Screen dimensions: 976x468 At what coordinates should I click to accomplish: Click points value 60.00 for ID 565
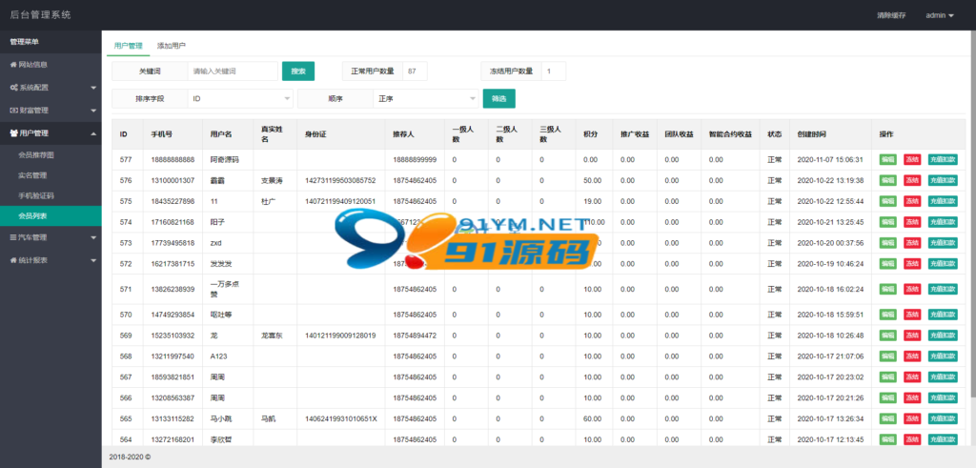[592, 418]
